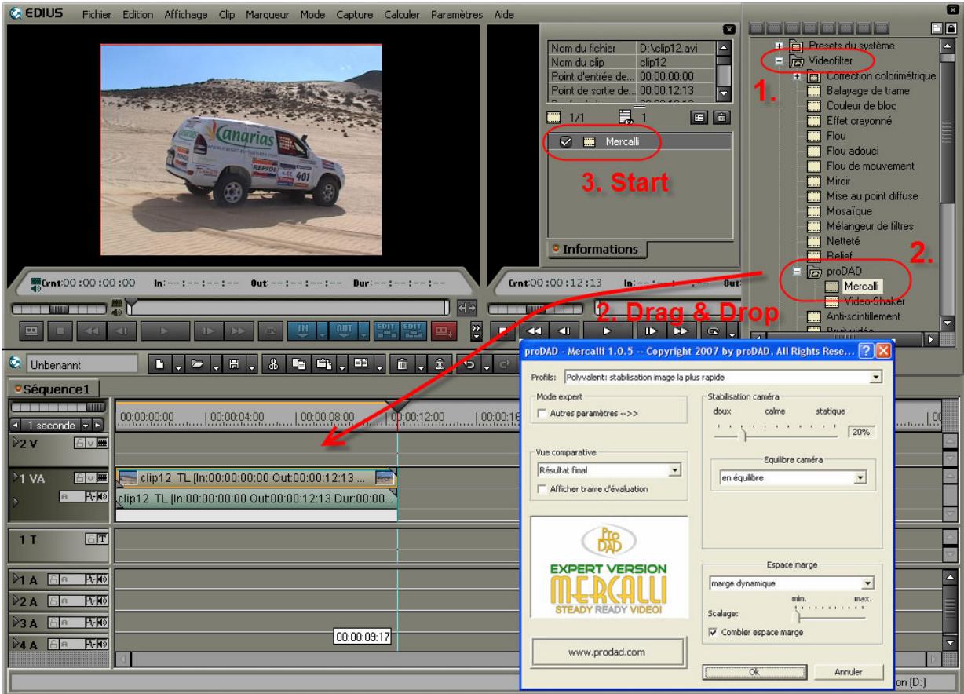
Task: Click the loop playback icon in left player
Action: pos(270,331)
